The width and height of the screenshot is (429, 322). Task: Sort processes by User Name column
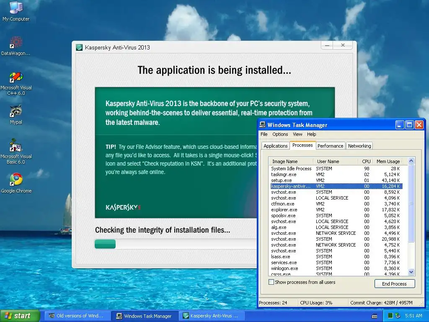click(336, 161)
